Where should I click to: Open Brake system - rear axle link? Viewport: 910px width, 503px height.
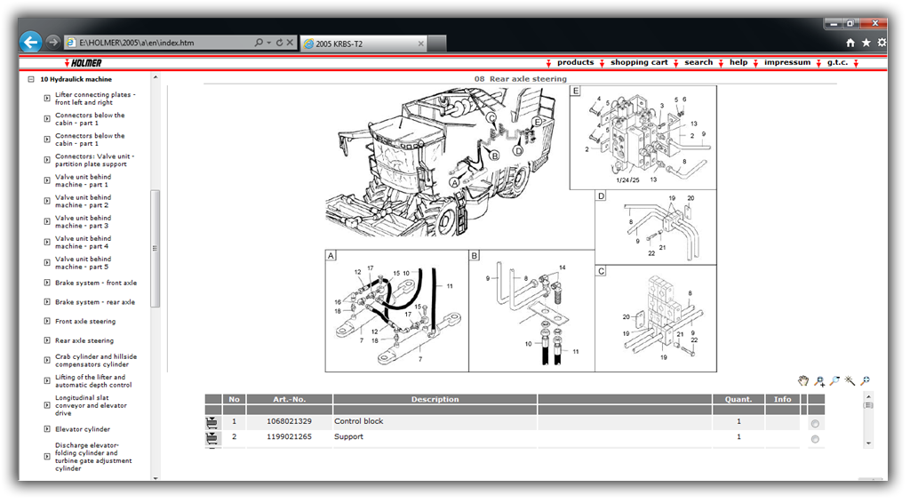pyautogui.click(x=95, y=302)
